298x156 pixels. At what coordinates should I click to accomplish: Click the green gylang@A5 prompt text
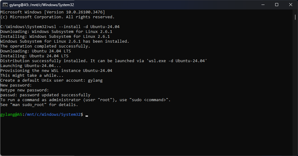tap(11, 115)
